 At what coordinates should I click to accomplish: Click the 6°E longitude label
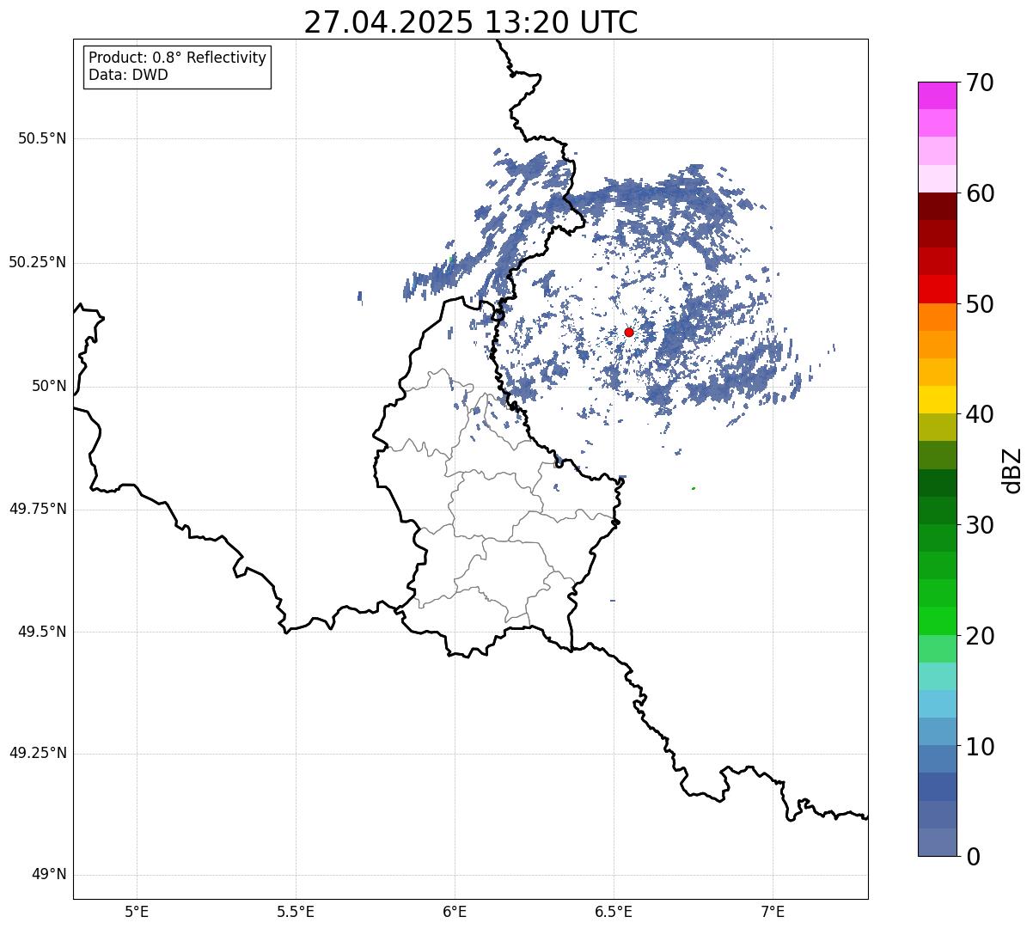[455, 912]
